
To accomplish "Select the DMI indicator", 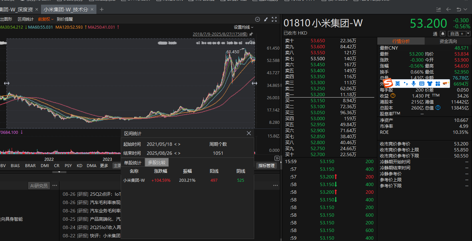I will pos(45,165).
